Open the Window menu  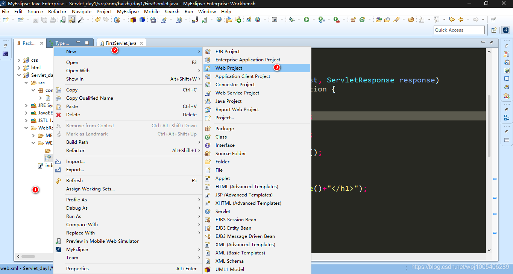pyautogui.click(x=207, y=11)
